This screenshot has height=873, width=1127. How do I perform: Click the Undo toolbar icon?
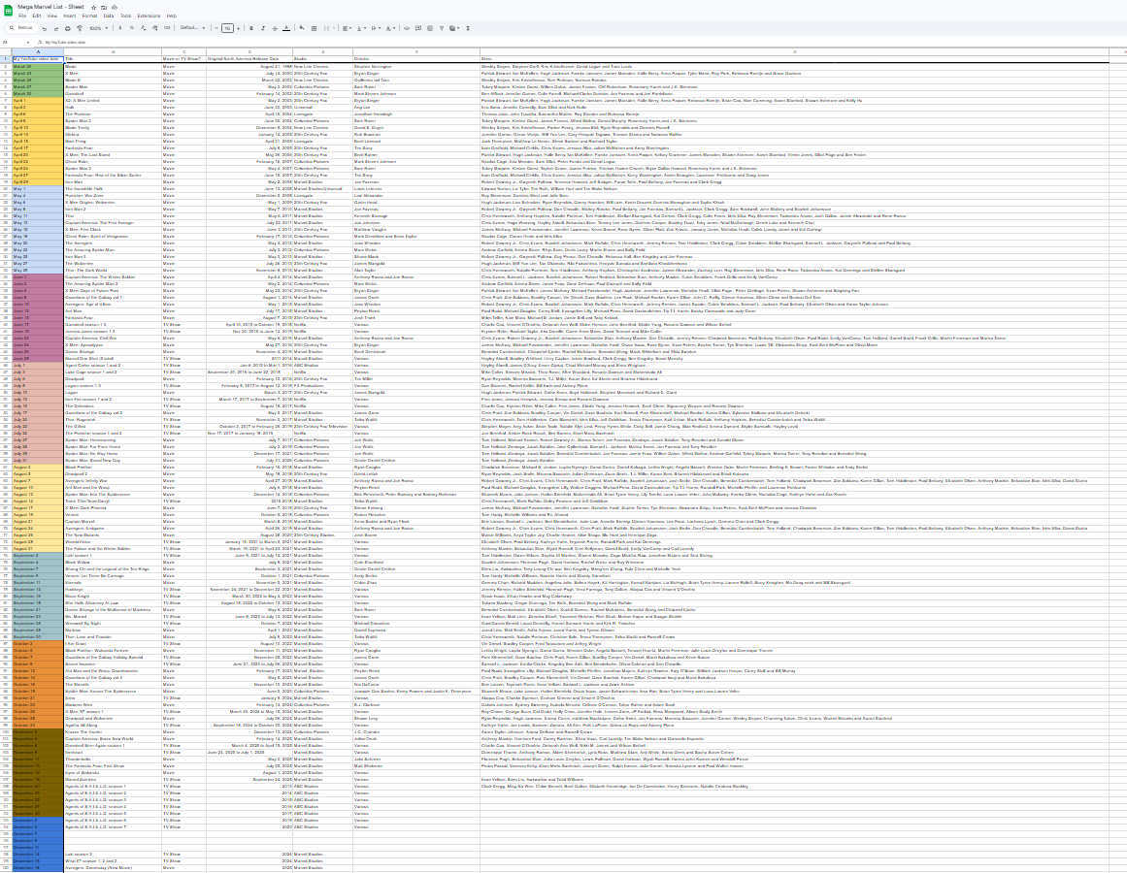45,28
